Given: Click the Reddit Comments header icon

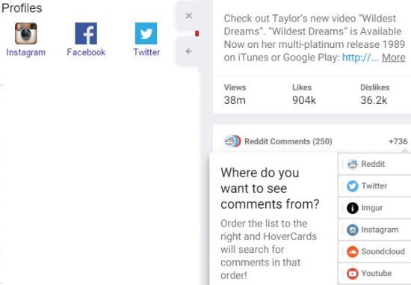Looking at the screenshot, I should click(x=232, y=141).
